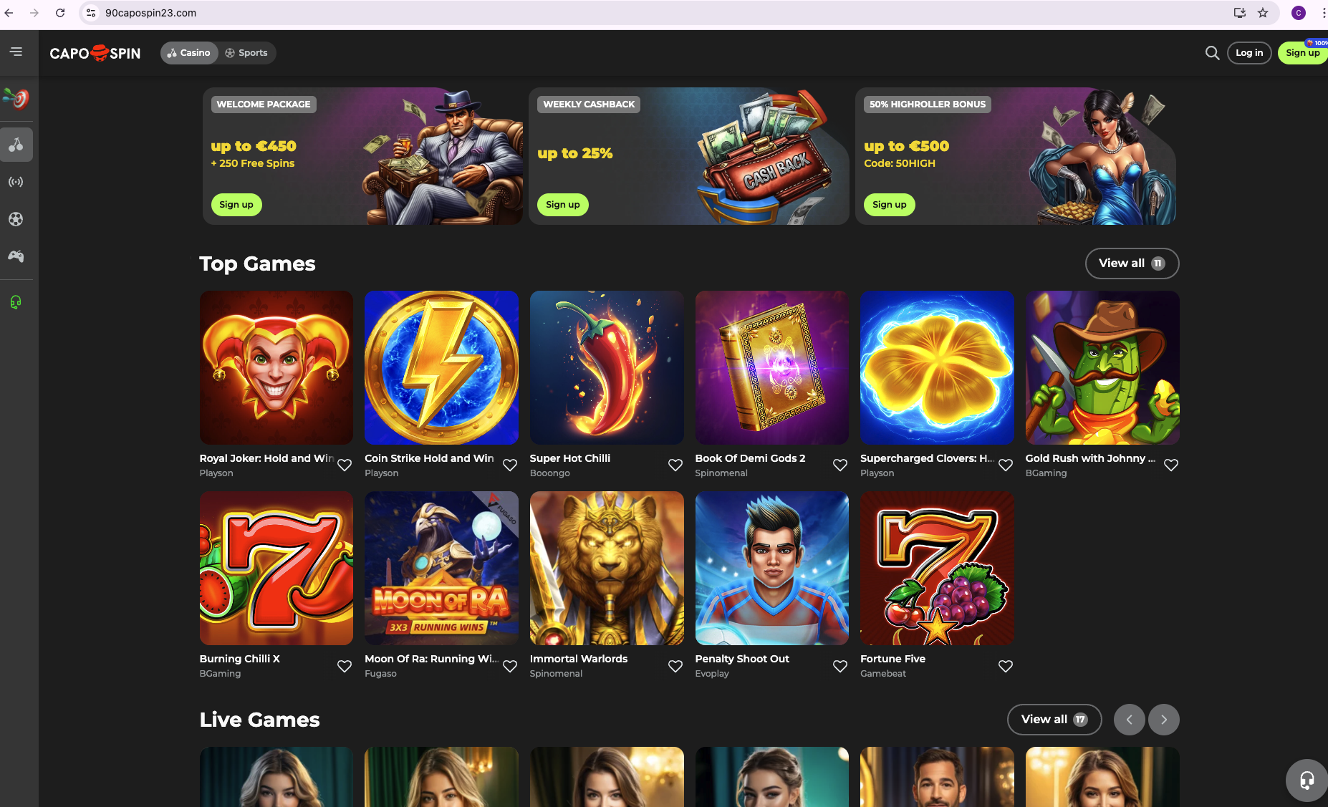Click the search magnifier icon

1212,53
